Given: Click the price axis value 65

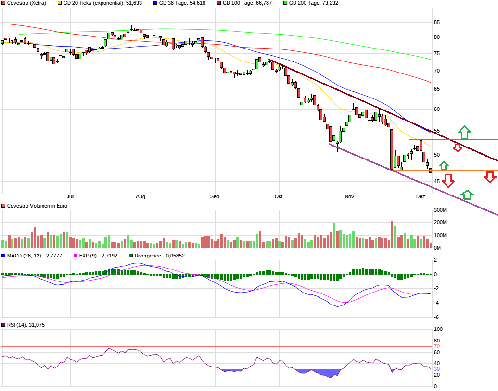Looking at the screenshot, I should pyautogui.click(x=437, y=89).
